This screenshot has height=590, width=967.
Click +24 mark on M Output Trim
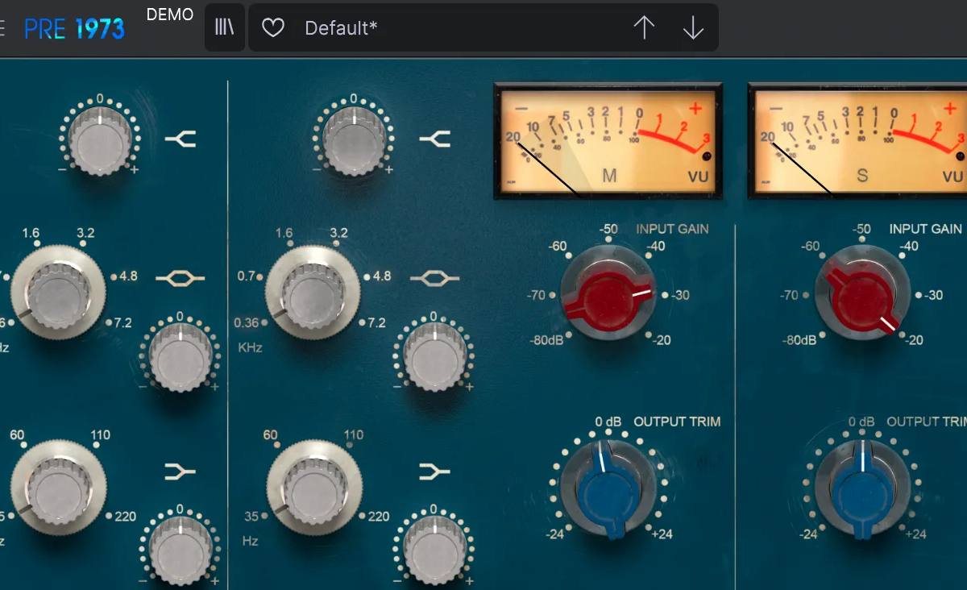click(x=662, y=534)
